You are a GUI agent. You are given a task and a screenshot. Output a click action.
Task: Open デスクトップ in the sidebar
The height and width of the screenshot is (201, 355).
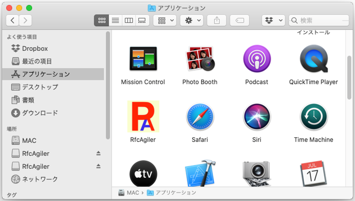click(53, 87)
